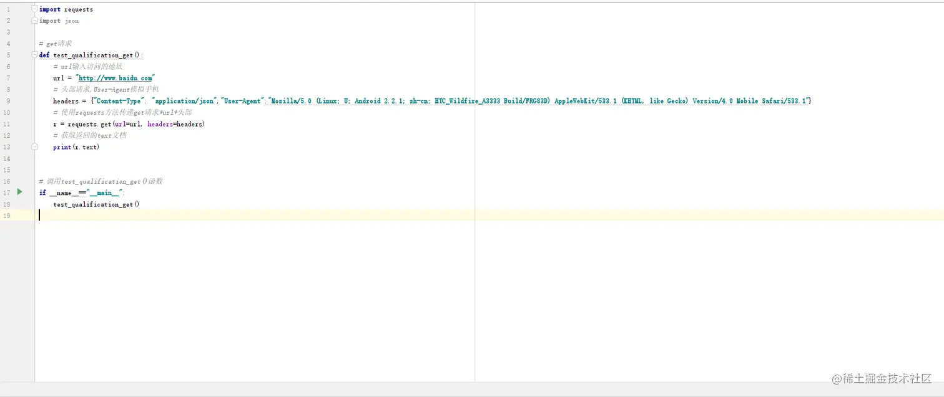Open the http://www.baidu.com link in code

(x=115, y=78)
